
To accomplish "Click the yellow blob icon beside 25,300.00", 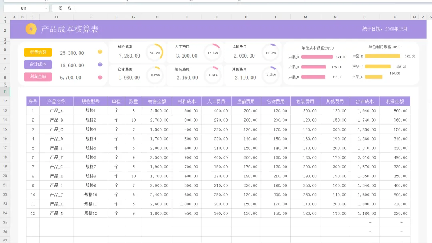I will [x=100, y=52].
